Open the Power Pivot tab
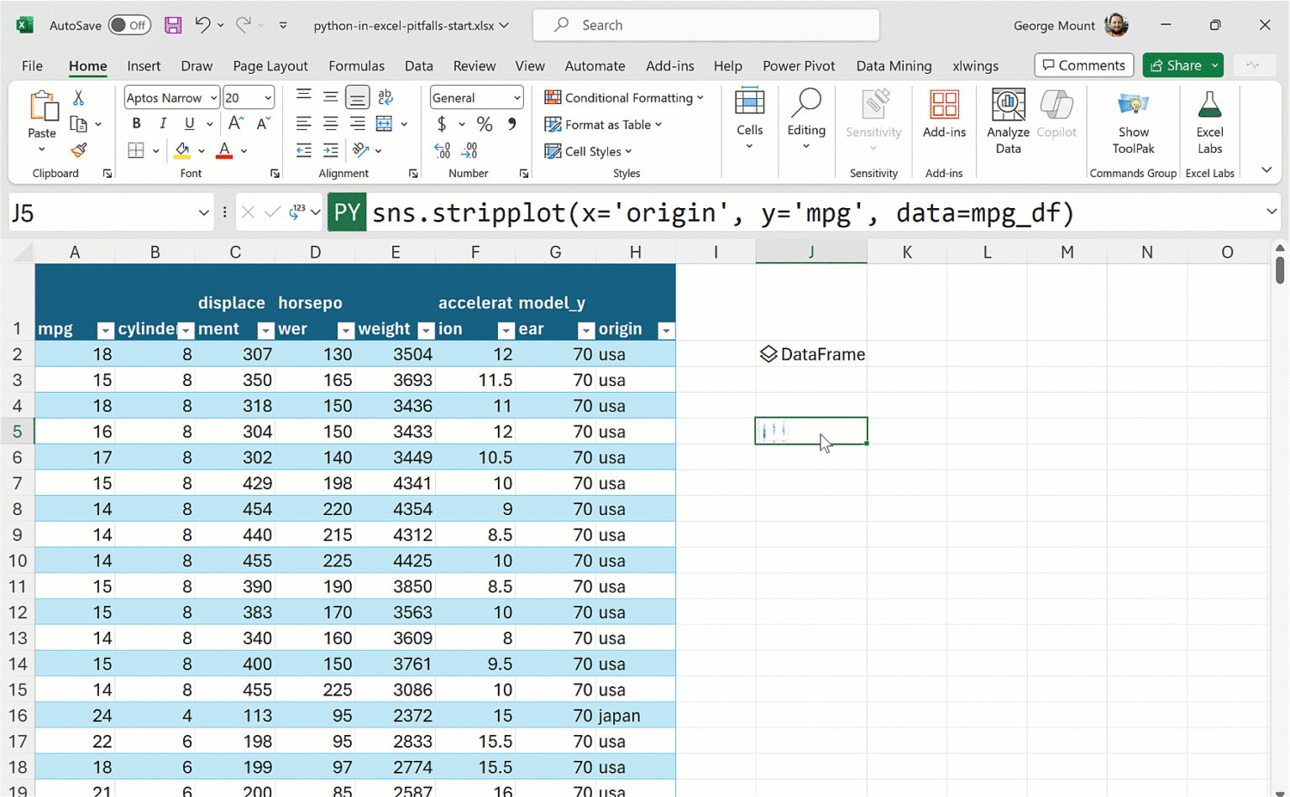 (798, 65)
